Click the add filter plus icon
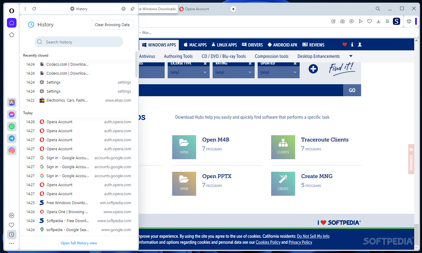Viewport: 422px width, 253px height. [x=313, y=69]
